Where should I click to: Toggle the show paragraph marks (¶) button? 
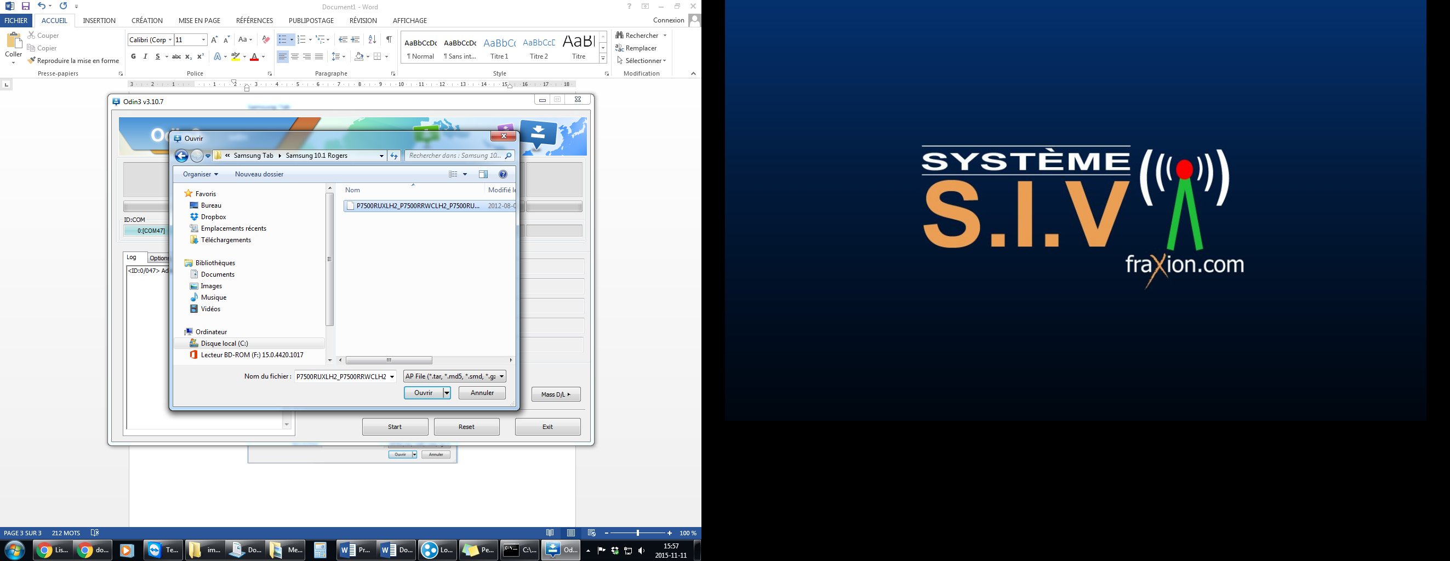tap(389, 40)
